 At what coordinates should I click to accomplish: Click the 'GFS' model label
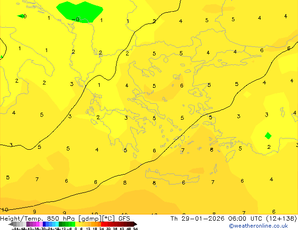point(124,219)
